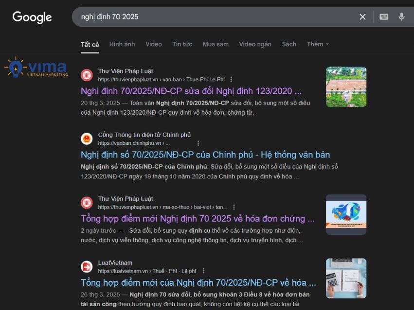Click the date text 26 thg 3, 2025

point(100,294)
